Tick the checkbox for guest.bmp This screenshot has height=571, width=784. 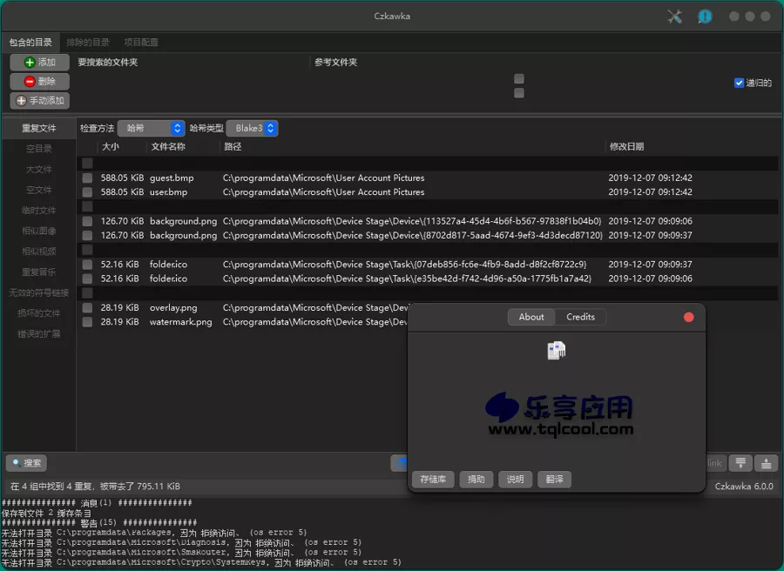pos(87,178)
